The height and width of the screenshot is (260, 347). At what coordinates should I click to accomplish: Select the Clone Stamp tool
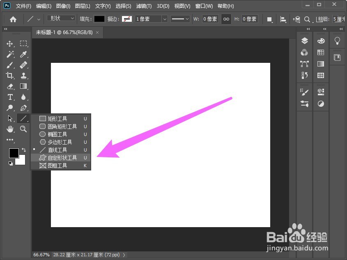coord(23,76)
